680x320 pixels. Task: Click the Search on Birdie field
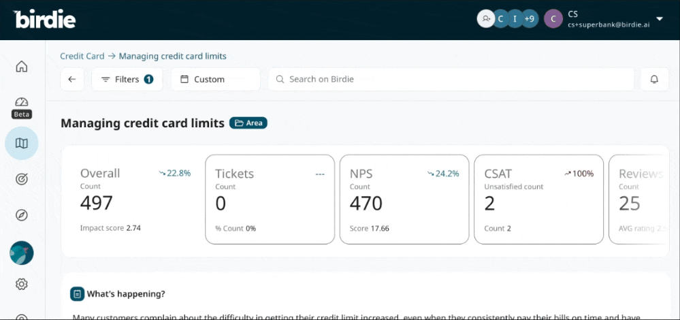[x=451, y=79]
